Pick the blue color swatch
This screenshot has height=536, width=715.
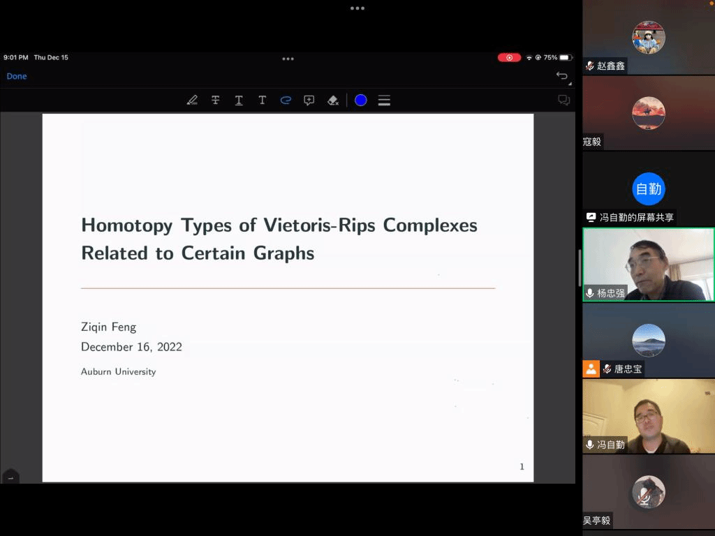(x=360, y=100)
